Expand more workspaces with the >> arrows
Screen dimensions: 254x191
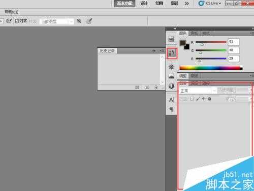(x=186, y=4)
